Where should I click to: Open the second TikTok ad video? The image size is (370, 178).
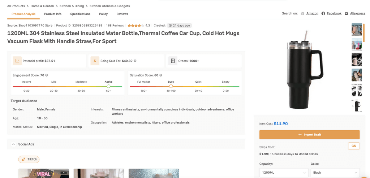tap(99, 173)
